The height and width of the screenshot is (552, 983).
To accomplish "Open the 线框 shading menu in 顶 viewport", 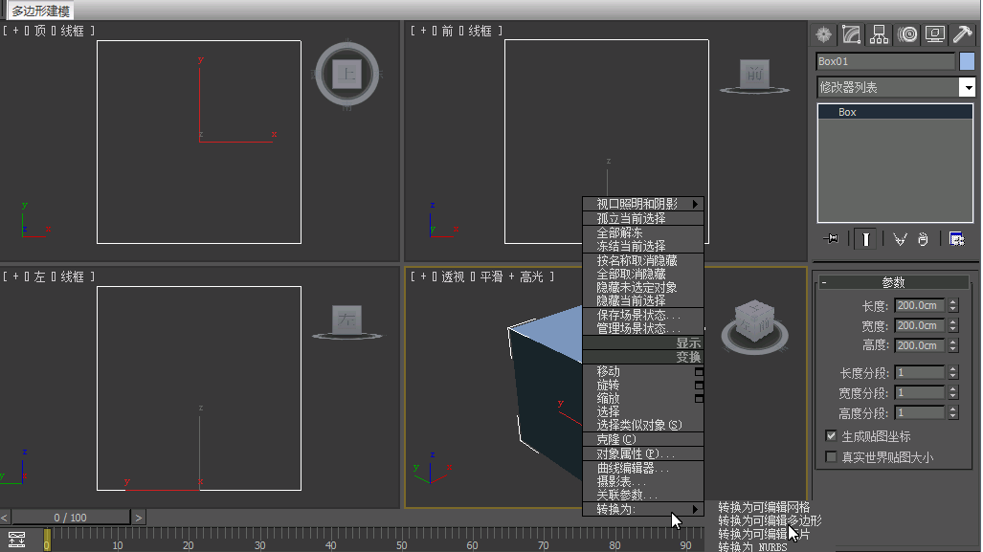I will click(x=72, y=31).
